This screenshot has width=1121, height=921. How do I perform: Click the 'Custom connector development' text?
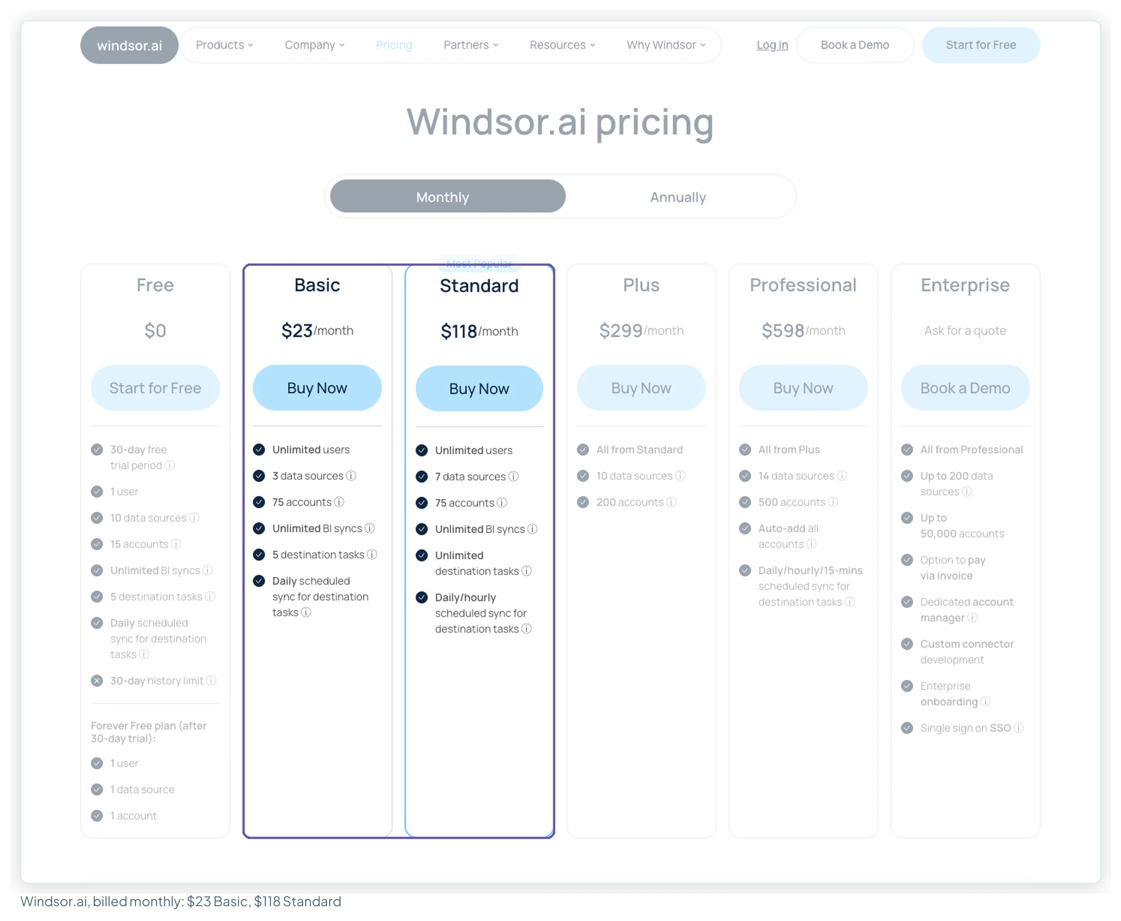pyautogui.click(x=967, y=651)
